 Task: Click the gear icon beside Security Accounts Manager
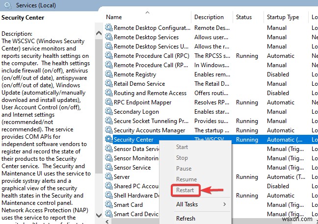tap(109, 130)
